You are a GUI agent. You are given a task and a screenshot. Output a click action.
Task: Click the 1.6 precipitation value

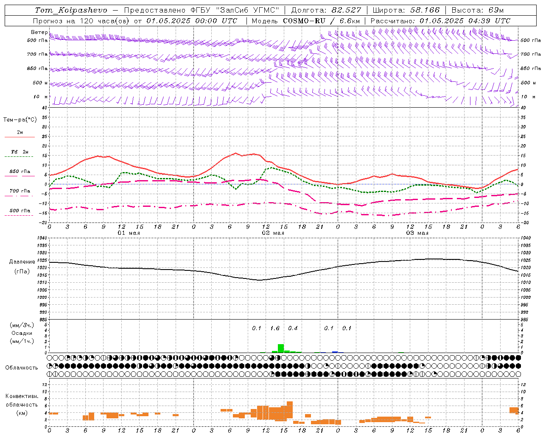[x=275, y=328]
